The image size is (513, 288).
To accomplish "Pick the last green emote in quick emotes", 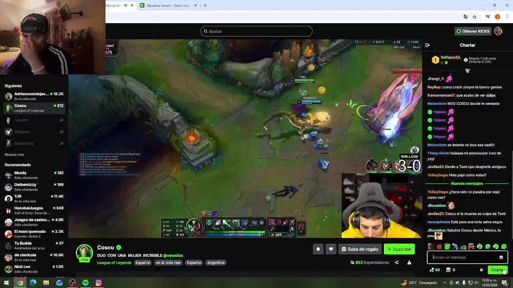I will [x=504, y=247].
